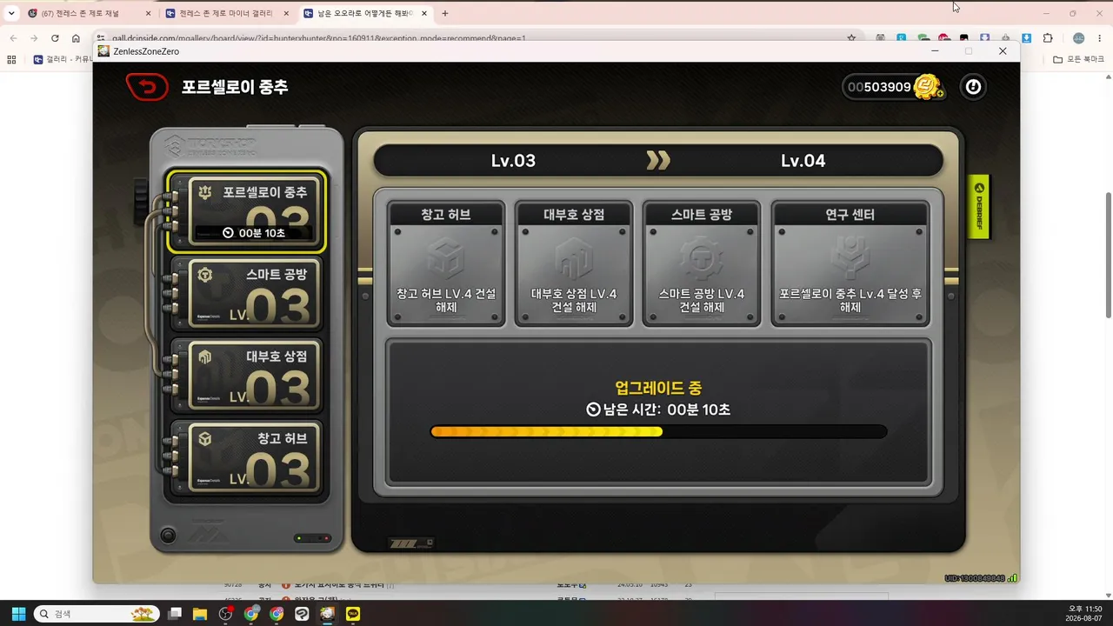Viewport: 1113px width, 626px height.
Task: Select the 스마트 공방 Lv.03 card in the left list
Action: [x=247, y=294]
